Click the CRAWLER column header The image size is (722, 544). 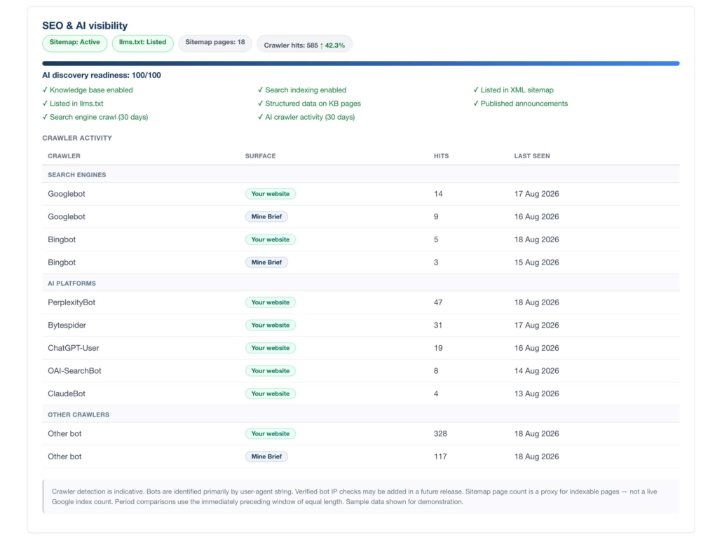click(64, 156)
